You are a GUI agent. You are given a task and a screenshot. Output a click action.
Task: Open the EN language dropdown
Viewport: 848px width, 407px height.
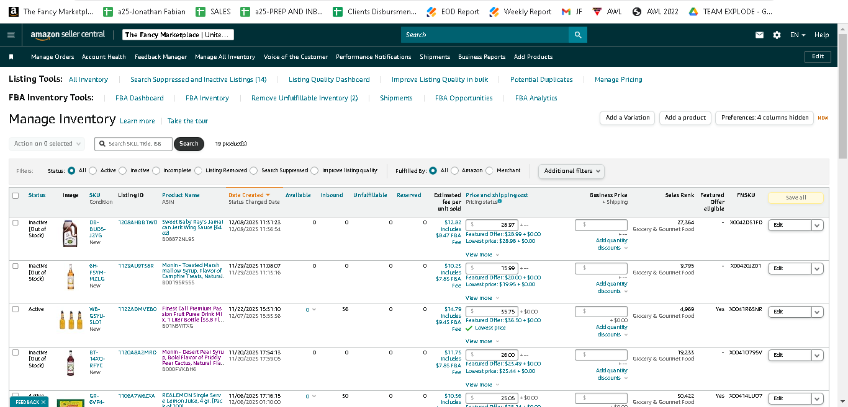pyautogui.click(x=798, y=35)
